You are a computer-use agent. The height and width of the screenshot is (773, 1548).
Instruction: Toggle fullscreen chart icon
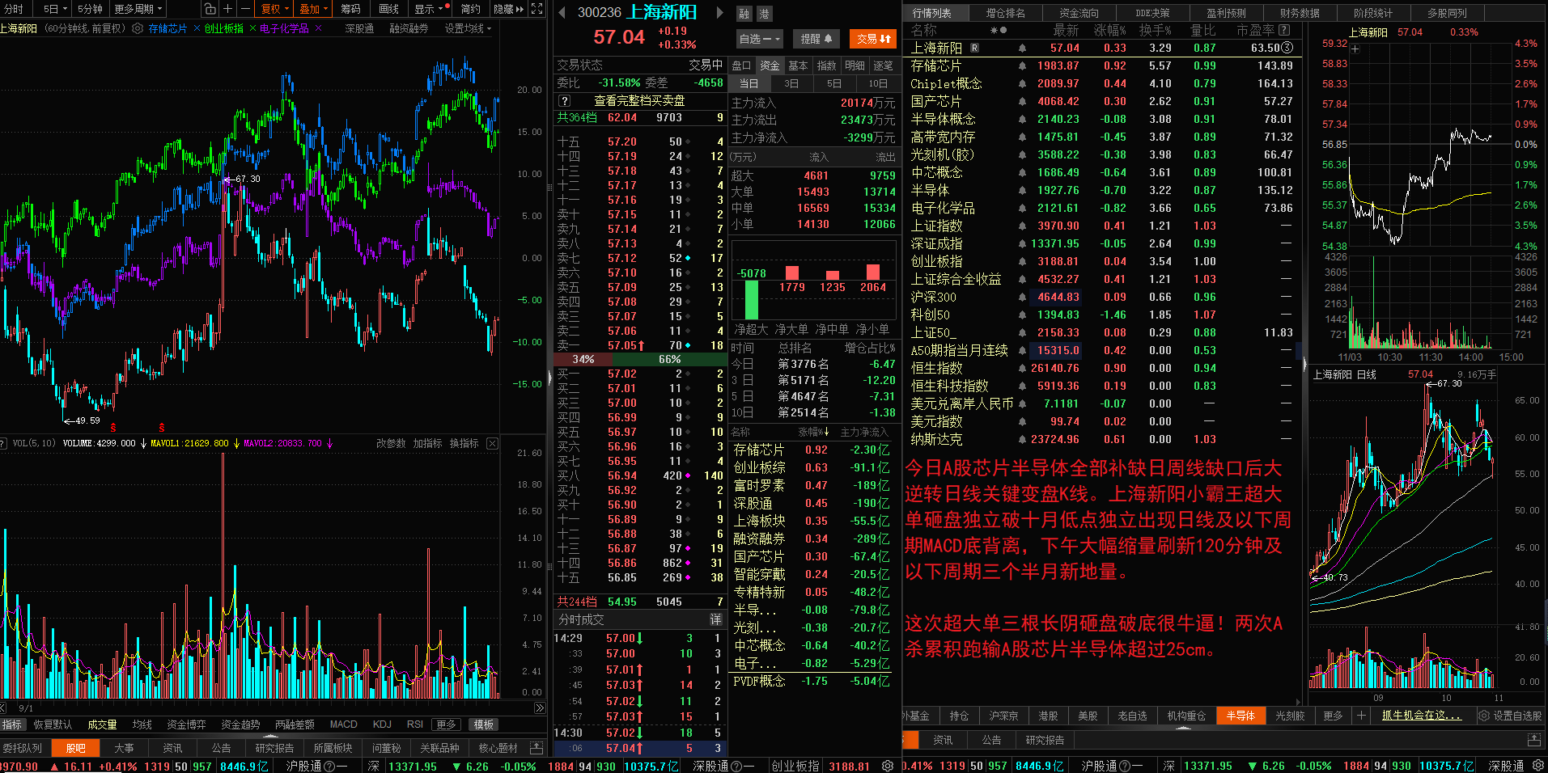click(536, 9)
